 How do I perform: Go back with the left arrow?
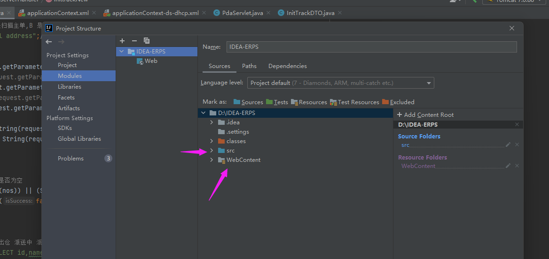[49, 42]
